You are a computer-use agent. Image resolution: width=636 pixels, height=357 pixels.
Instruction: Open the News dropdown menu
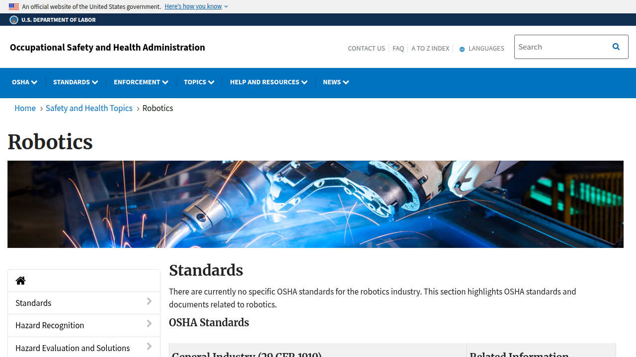(x=336, y=82)
